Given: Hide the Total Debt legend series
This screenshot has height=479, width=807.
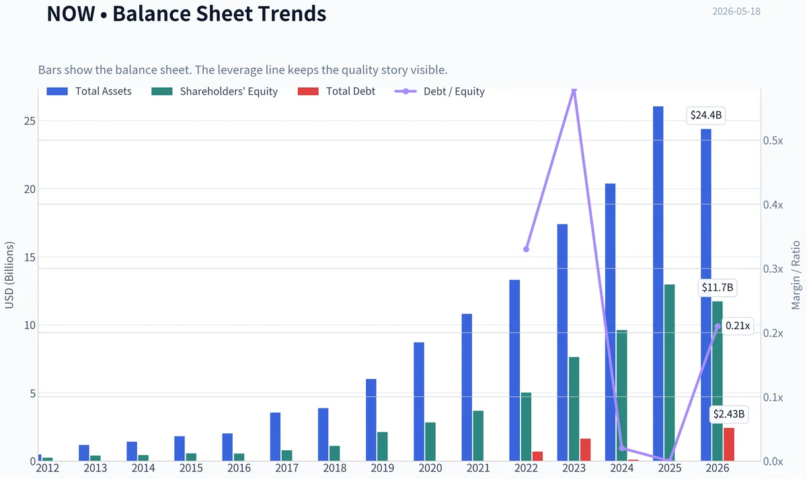Looking at the screenshot, I should coord(336,91).
